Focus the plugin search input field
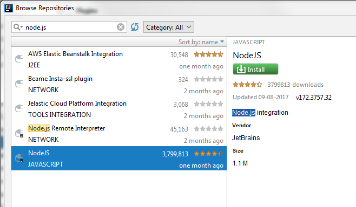 coord(70,27)
